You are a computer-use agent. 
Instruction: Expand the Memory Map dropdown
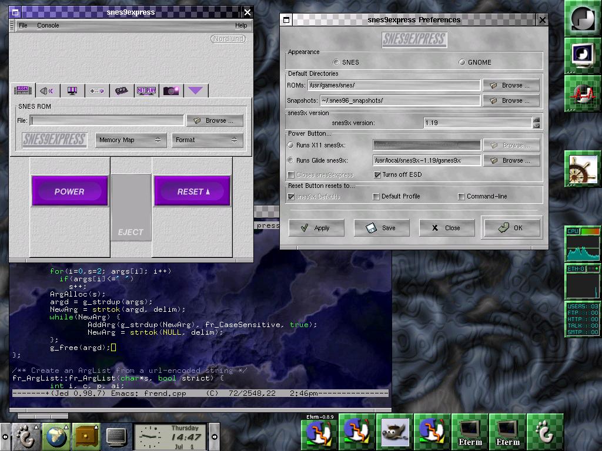[131, 140]
